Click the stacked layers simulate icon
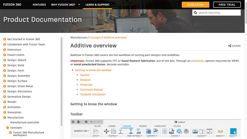 pyautogui.click(x=186, y=131)
